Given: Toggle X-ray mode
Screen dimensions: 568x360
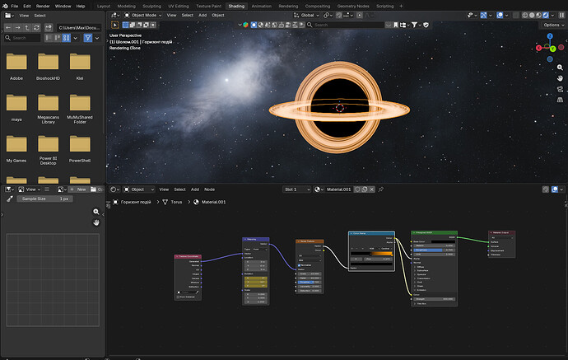Looking at the screenshot, I should tap(516, 15).
